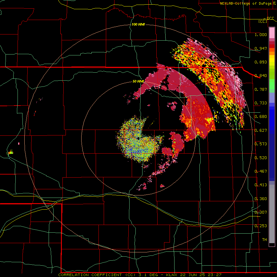
Task: Click the 0.253 color scale value
Action: pyautogui.click(x=261, y=226)
